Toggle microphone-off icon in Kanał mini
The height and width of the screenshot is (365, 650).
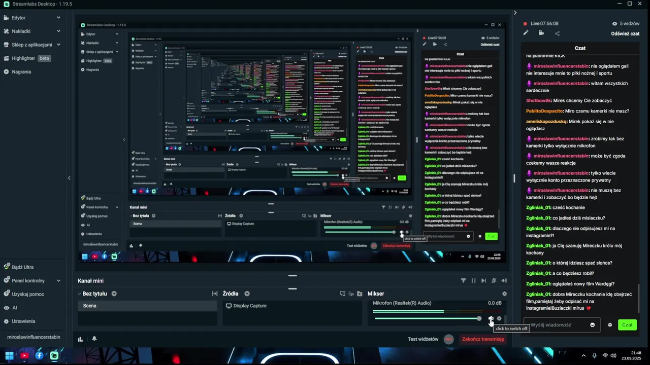pos(494,280)
